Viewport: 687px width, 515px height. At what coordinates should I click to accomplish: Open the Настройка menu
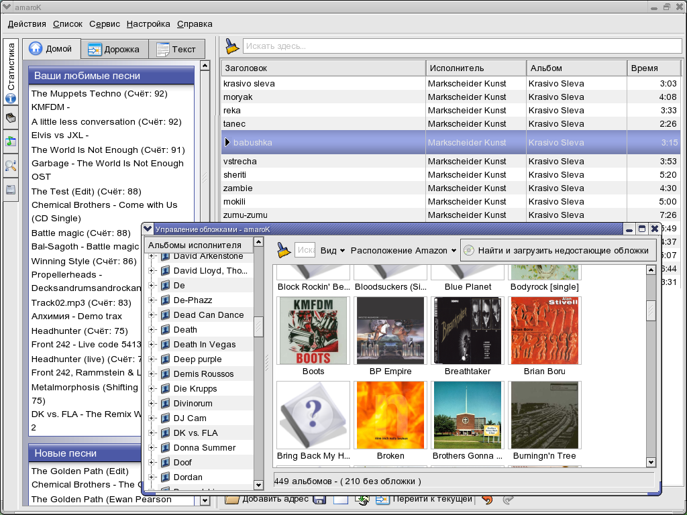click(x=148, y=24)
